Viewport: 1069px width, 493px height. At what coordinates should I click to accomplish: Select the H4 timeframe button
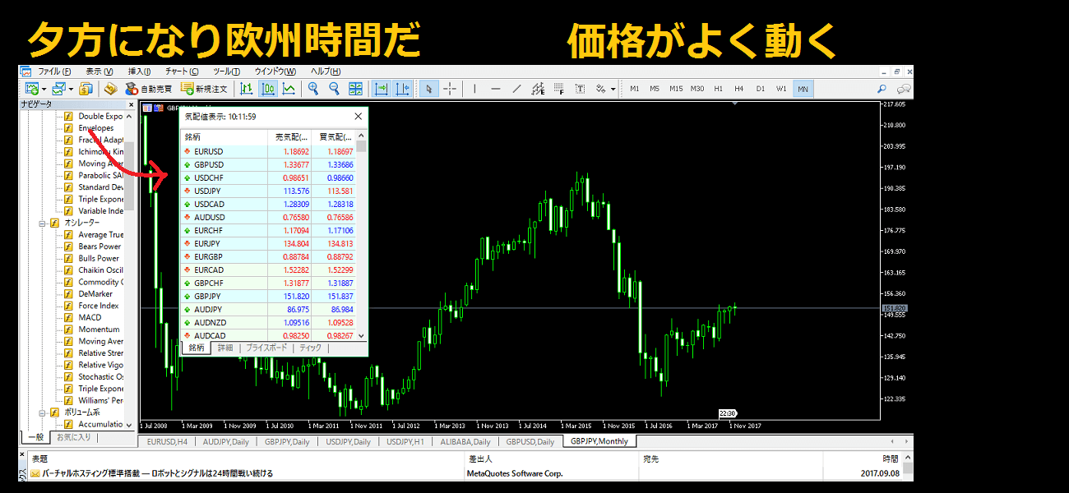tap(738, 89)
